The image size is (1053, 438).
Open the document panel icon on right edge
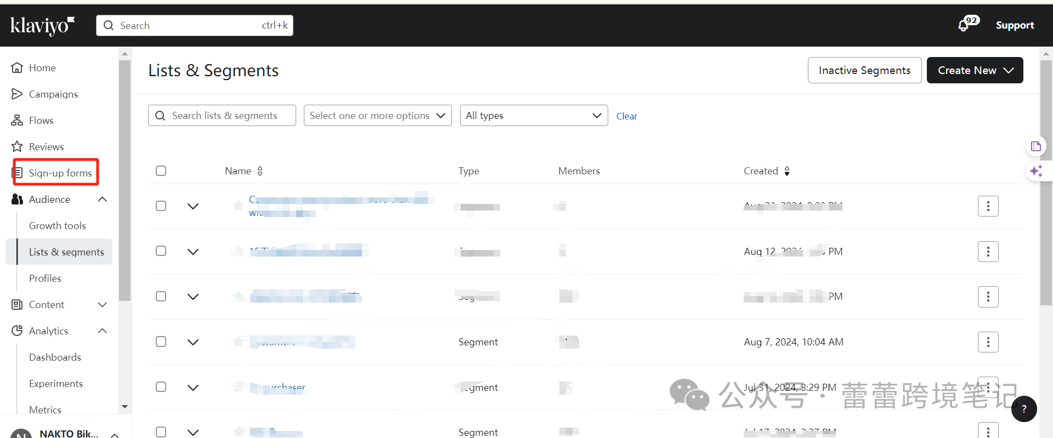pyautogui.click(x=1036, y=146)
